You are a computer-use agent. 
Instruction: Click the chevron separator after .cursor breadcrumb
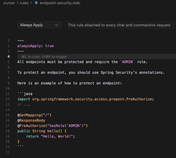[x=17, y=3]
